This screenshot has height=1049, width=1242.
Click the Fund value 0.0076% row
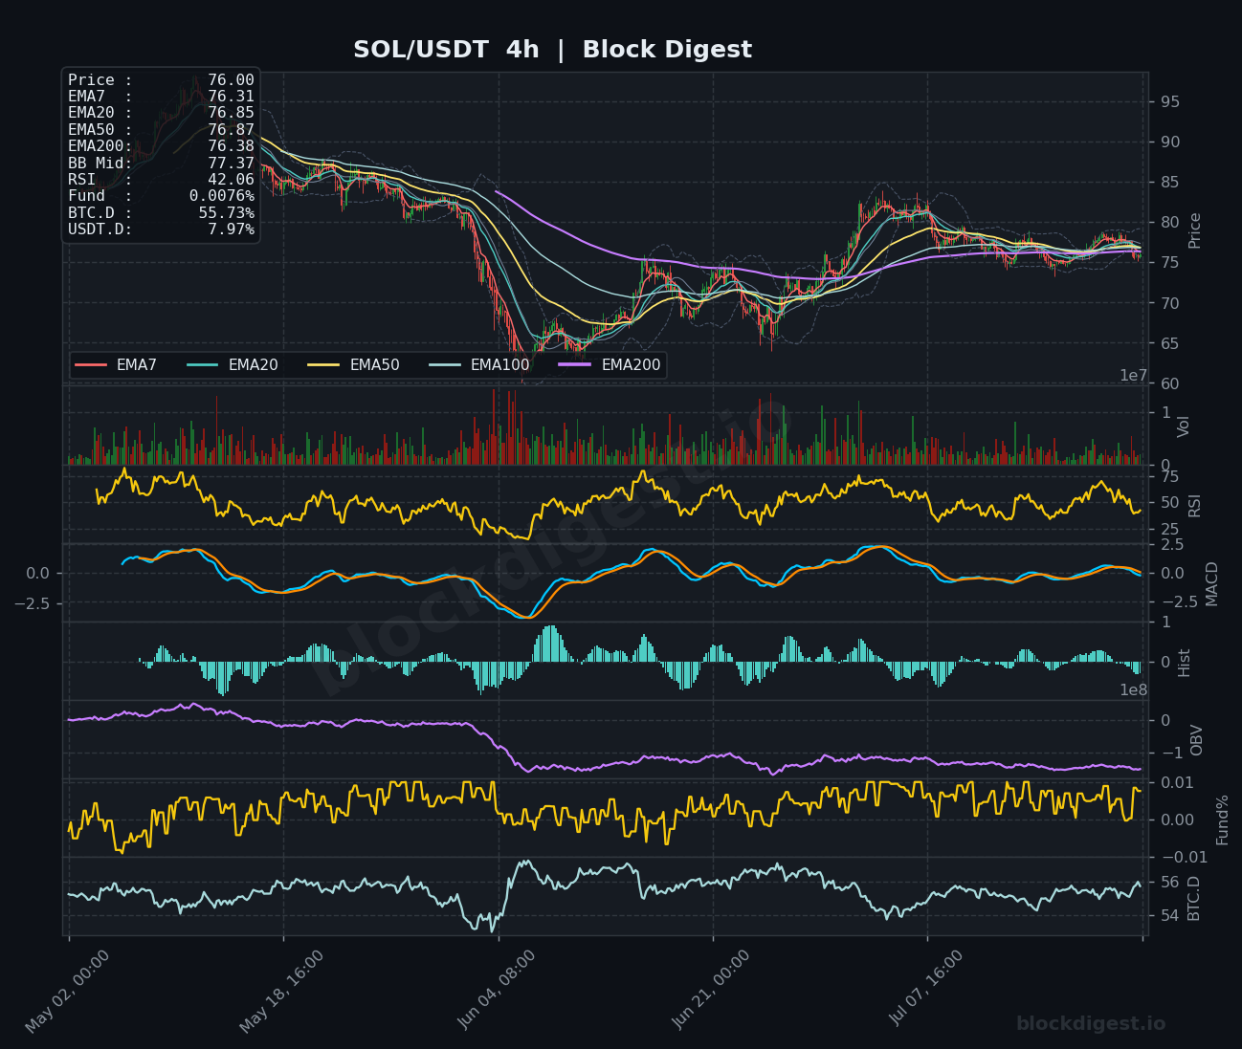tap(161, 196)
